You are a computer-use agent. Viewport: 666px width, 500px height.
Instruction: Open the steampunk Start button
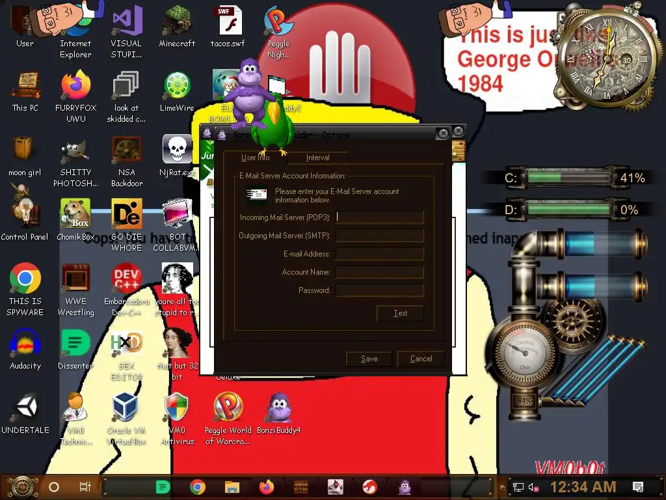click(x=23, y=487)
